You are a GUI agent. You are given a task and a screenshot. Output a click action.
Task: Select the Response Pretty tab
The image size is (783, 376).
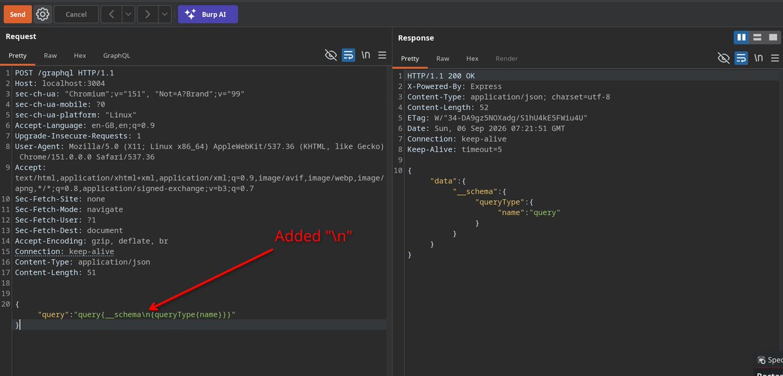click(x=410, y=59)
